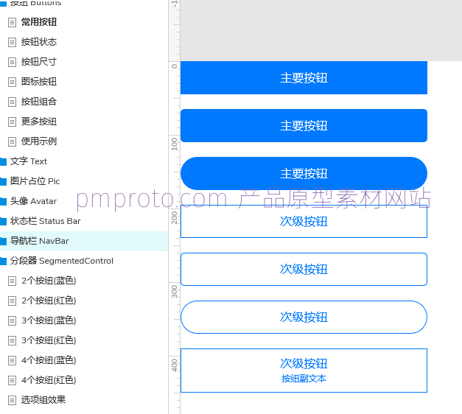The width and height of the screenshot is (462, 414).
Task: Open the 按钮尺寸 page
Action: point(38,62)
